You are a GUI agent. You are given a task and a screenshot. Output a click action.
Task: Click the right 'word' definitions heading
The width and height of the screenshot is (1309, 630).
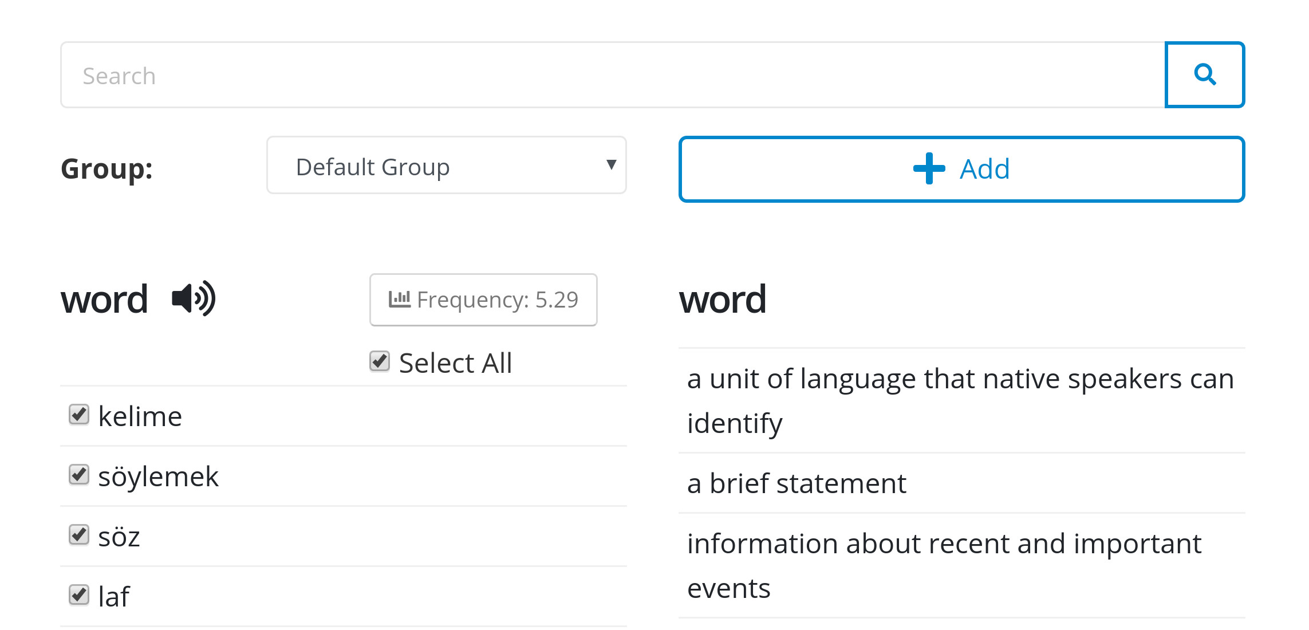pyautogui.click(x=723, y=299)
